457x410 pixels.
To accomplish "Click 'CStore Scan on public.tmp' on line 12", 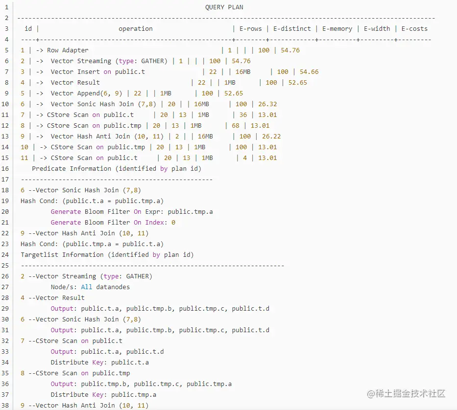I will [94, 126].
